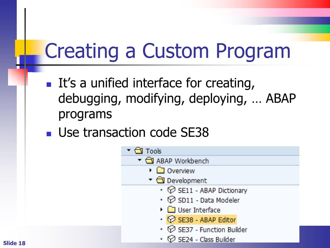Click the Slide 18 label

(14, 243)
